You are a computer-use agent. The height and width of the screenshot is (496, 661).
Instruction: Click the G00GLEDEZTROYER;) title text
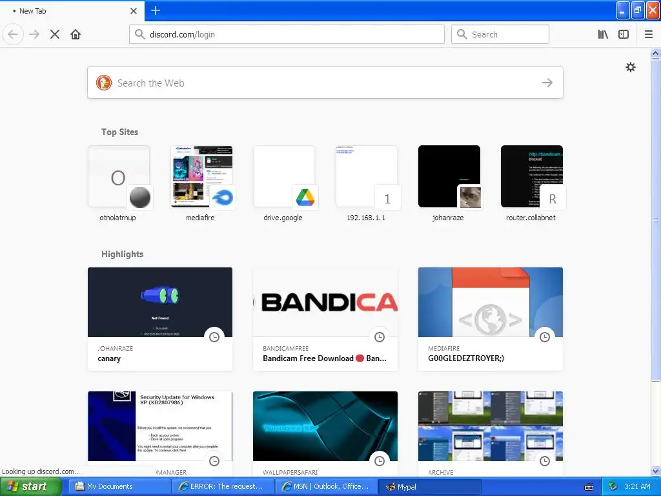[x=466, y=358]
